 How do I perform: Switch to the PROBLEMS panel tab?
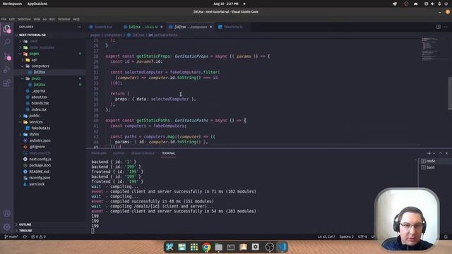[x=99, y=153]
